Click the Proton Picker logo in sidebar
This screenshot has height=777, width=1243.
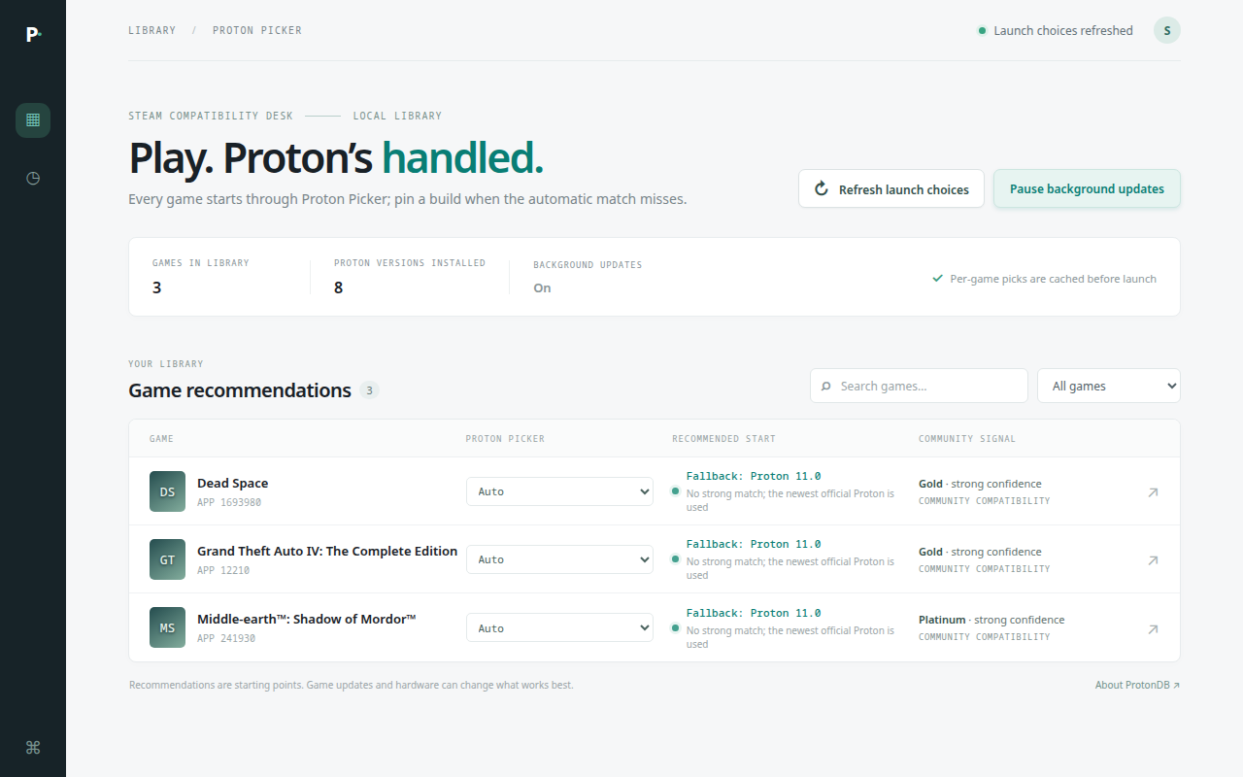pyautogui.click(x=33, y=34)
